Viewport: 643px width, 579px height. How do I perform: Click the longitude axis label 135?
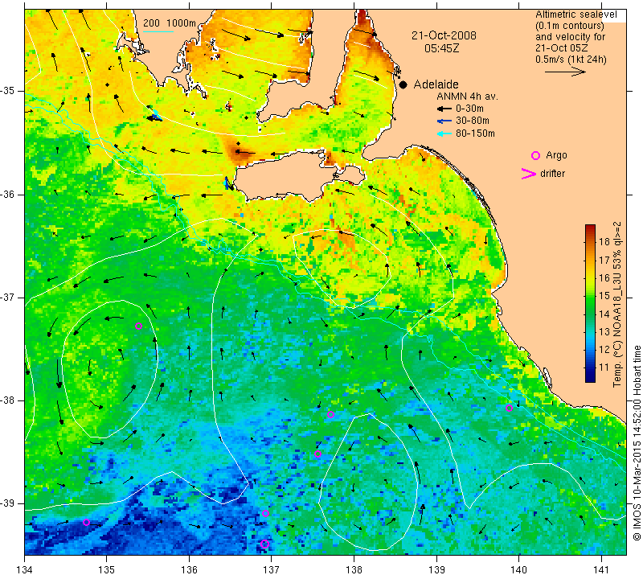(107, 569)
